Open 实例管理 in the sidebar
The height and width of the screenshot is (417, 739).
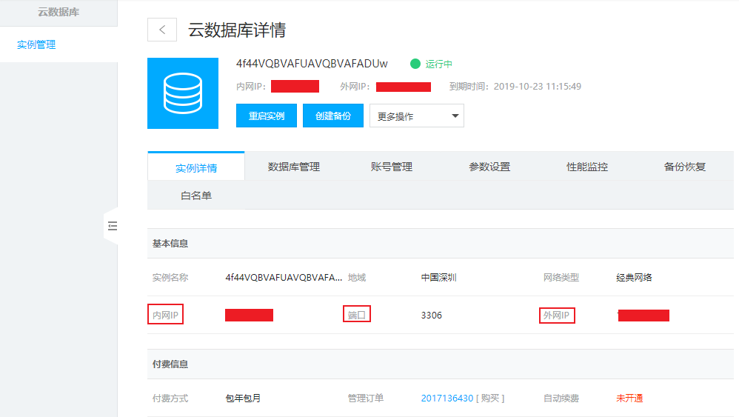coord(36,44)
